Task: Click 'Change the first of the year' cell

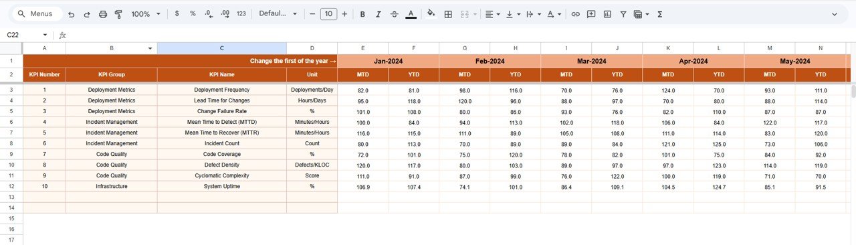Action: tap(181, 61)
